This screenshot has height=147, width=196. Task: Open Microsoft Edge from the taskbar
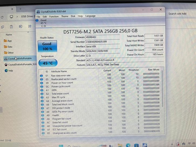click(128, 145)
